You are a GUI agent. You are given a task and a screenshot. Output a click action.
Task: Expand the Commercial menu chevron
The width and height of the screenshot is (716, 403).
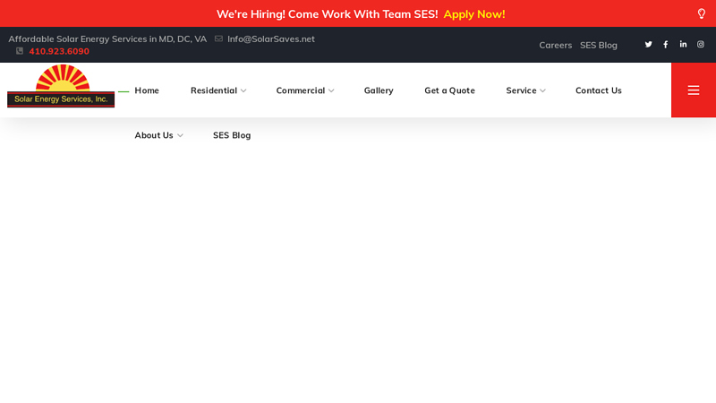point(331,91)
